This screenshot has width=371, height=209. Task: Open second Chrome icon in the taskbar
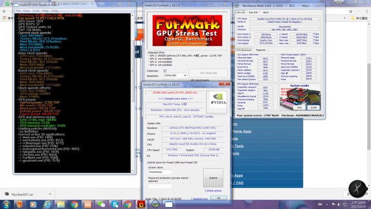pyautogui.click(x=128, y=204)
